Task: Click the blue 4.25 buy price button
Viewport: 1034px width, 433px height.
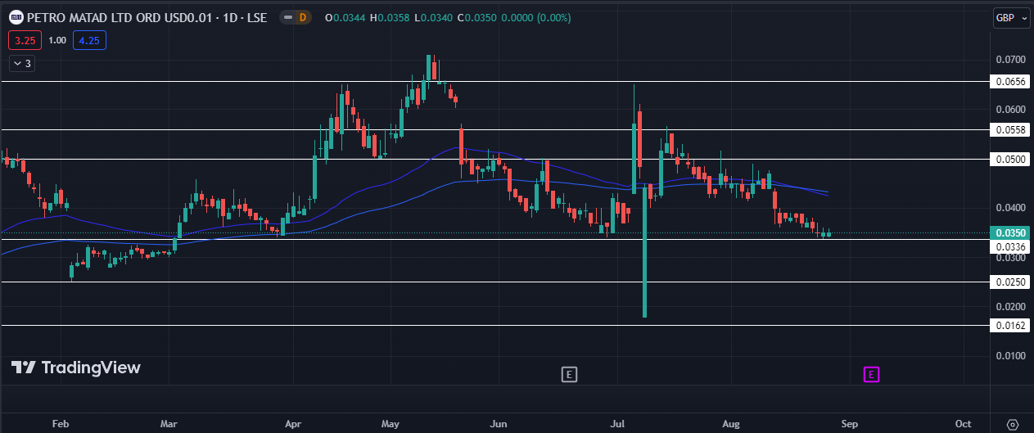Action: (89, 39)
